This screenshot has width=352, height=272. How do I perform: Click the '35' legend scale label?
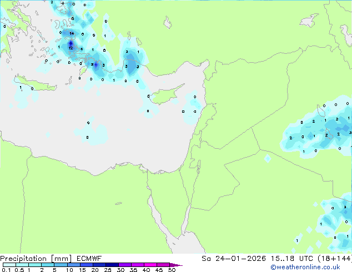click(133, 270)
